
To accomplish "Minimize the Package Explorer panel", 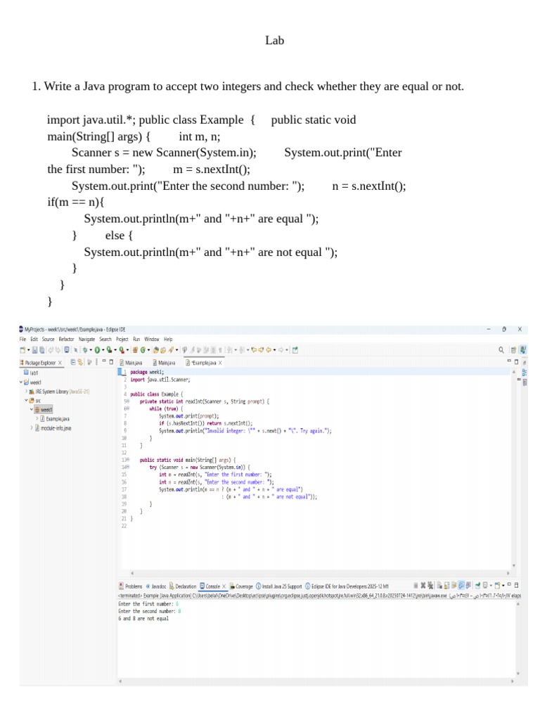I will point(104,362).
